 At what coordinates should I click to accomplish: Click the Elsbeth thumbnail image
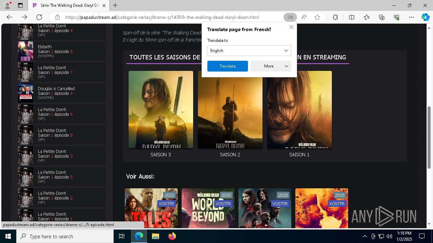pos(25,51)
